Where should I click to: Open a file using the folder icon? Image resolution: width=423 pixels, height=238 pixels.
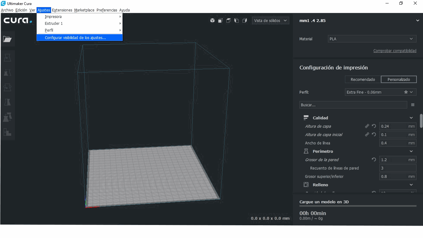pos(7,39)
